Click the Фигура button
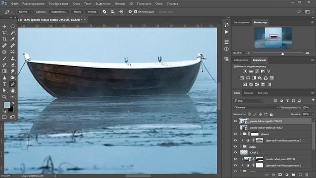The width and height of the screenshot is (316, 178). (x=92, y=12)
